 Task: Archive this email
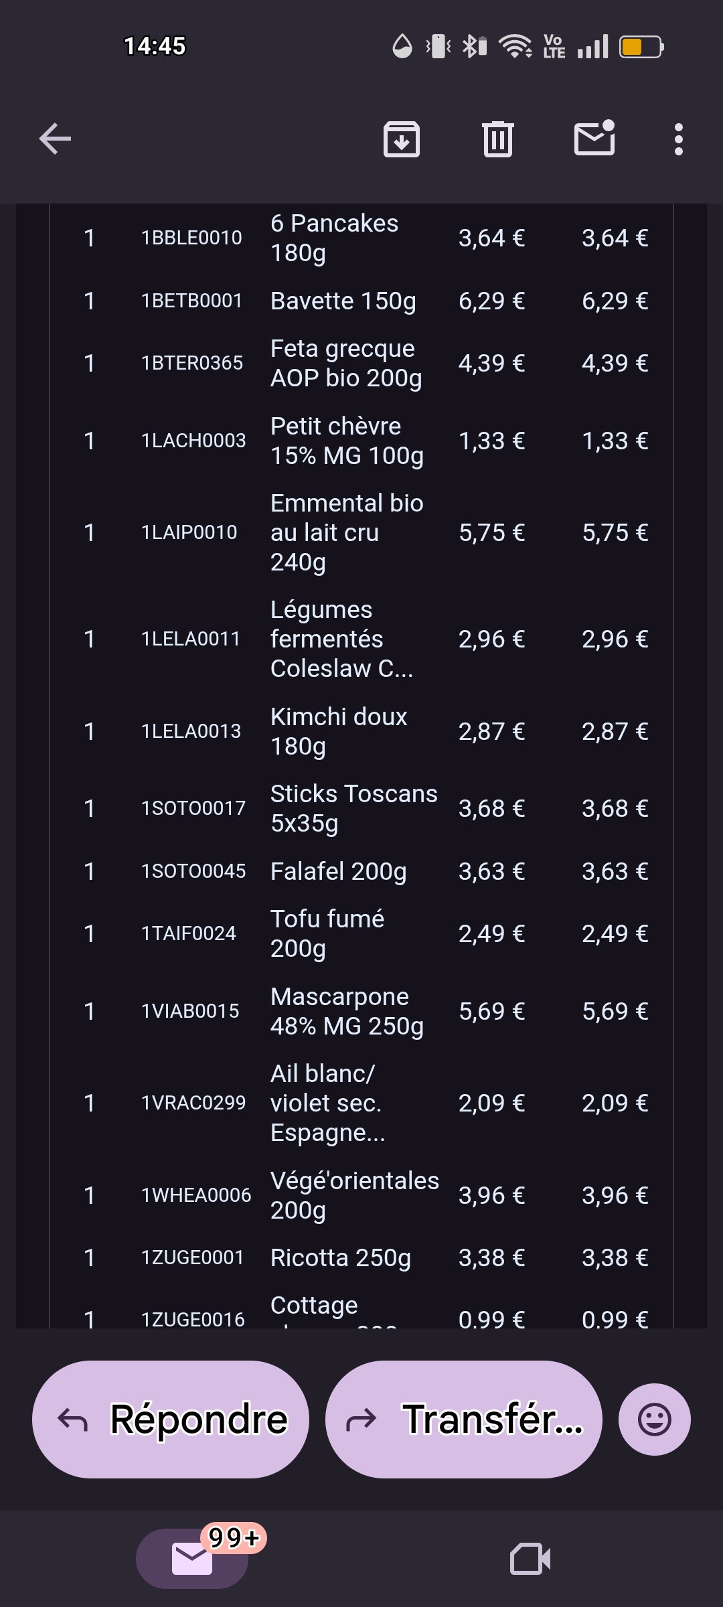[x=402, y=139]
